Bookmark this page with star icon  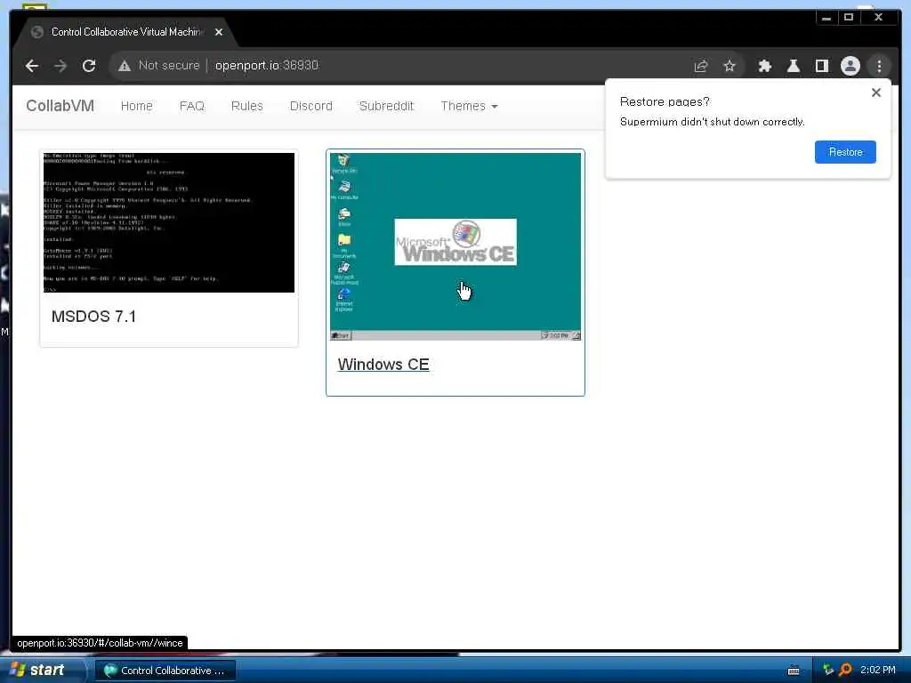(730, 66)
